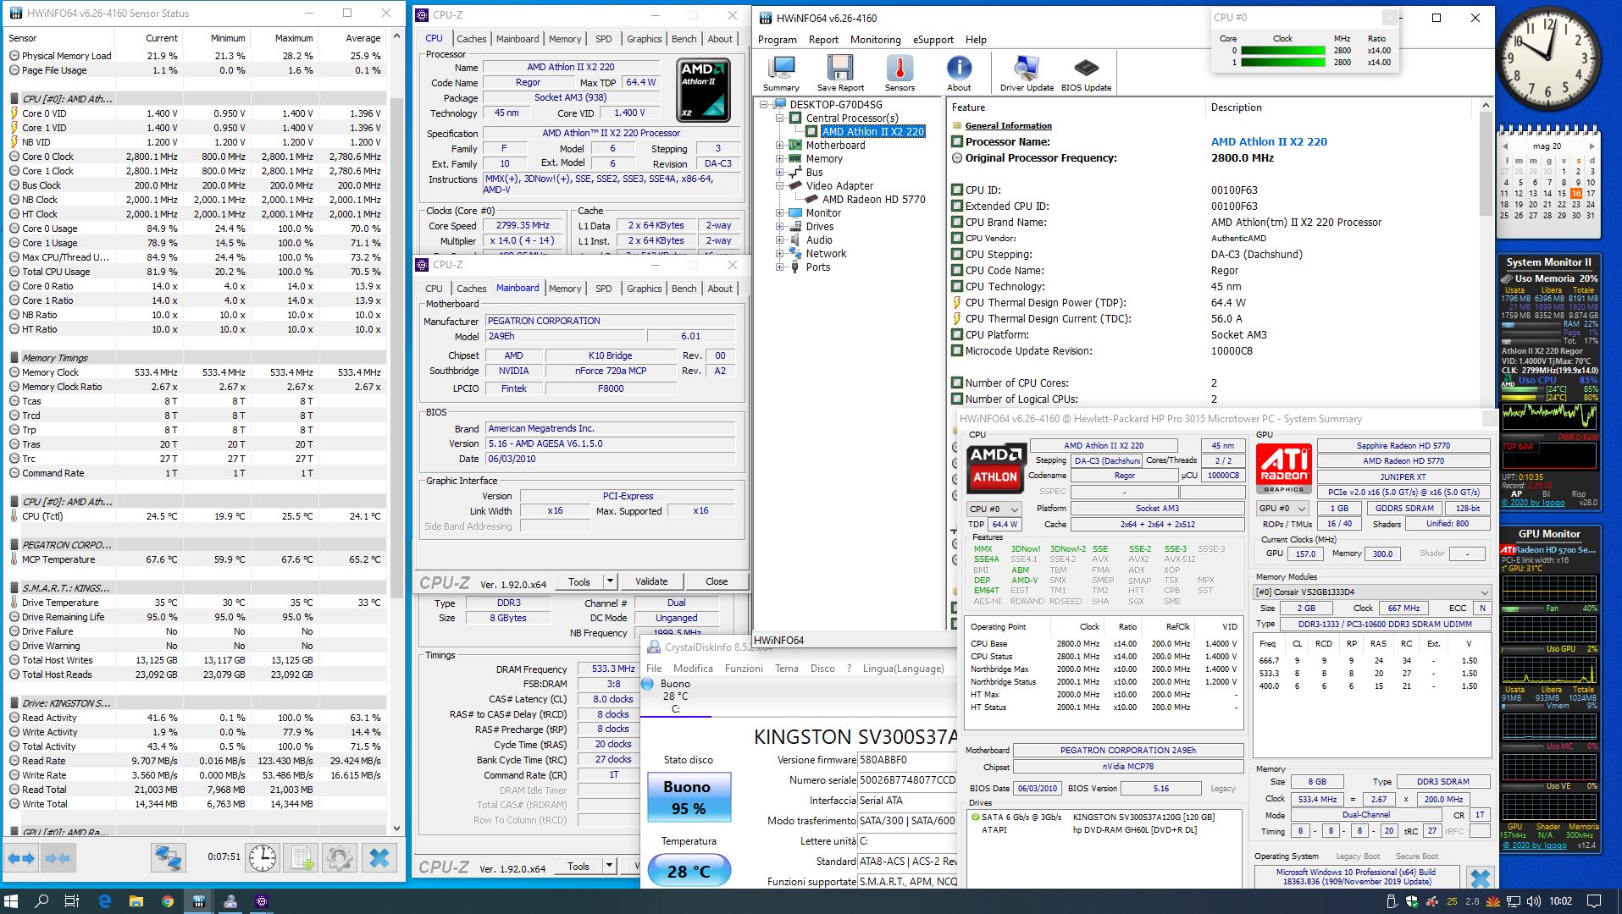Select Buono 28 °C C: disk entry
This screenshot has height=914, width=1622.
675,696
